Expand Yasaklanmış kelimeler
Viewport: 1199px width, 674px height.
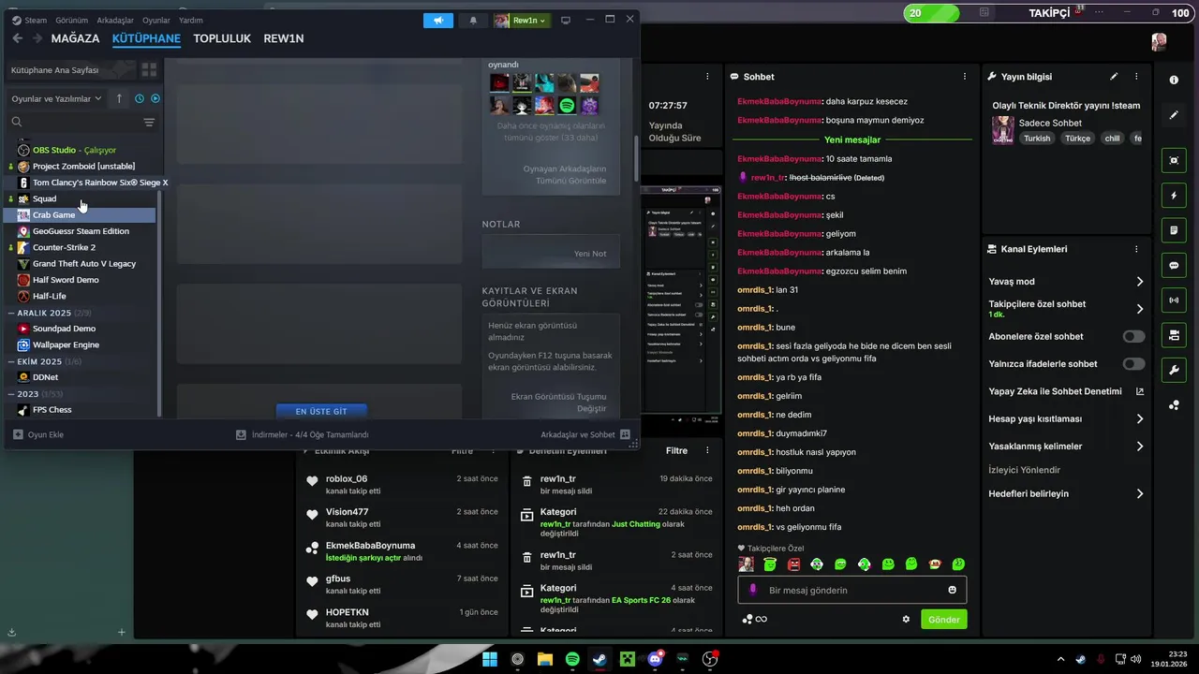point(1066,446)
